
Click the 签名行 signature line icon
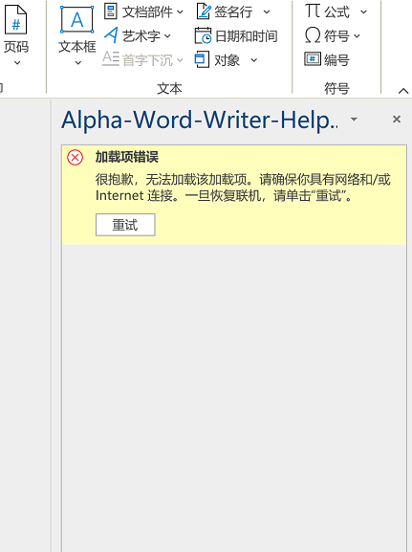pos(204,11)
